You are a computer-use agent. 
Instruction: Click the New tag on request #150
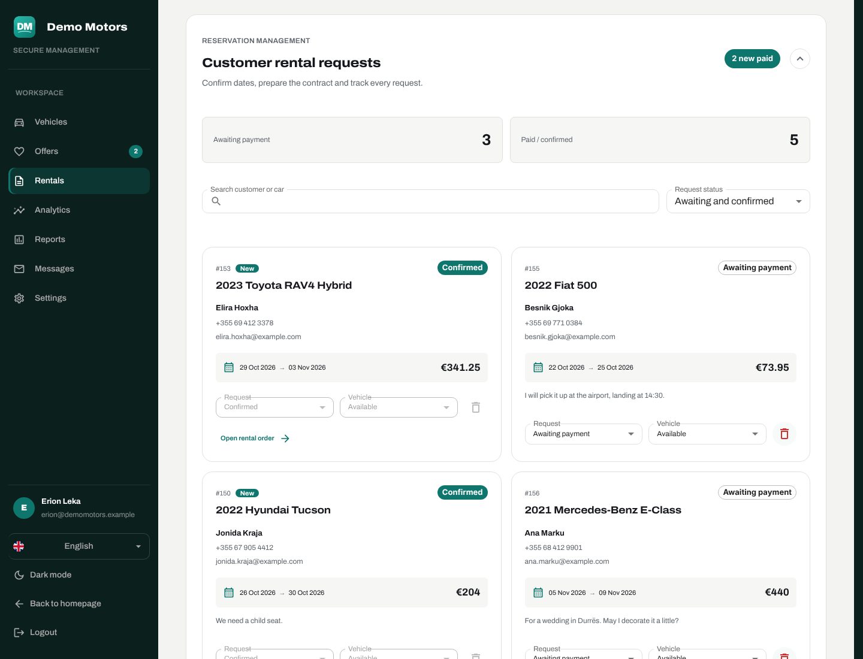[247, 494]
